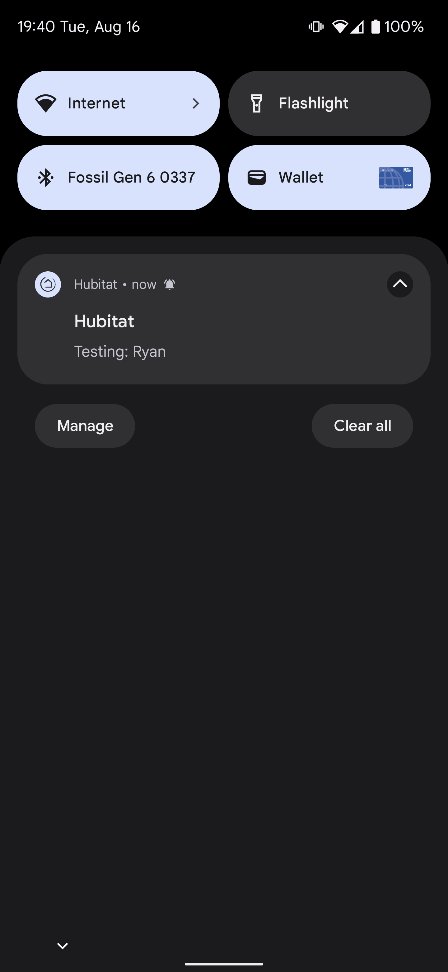Collapse the Hubitat notification
Viewport: 448px width, 972px height.
[400, 284]
